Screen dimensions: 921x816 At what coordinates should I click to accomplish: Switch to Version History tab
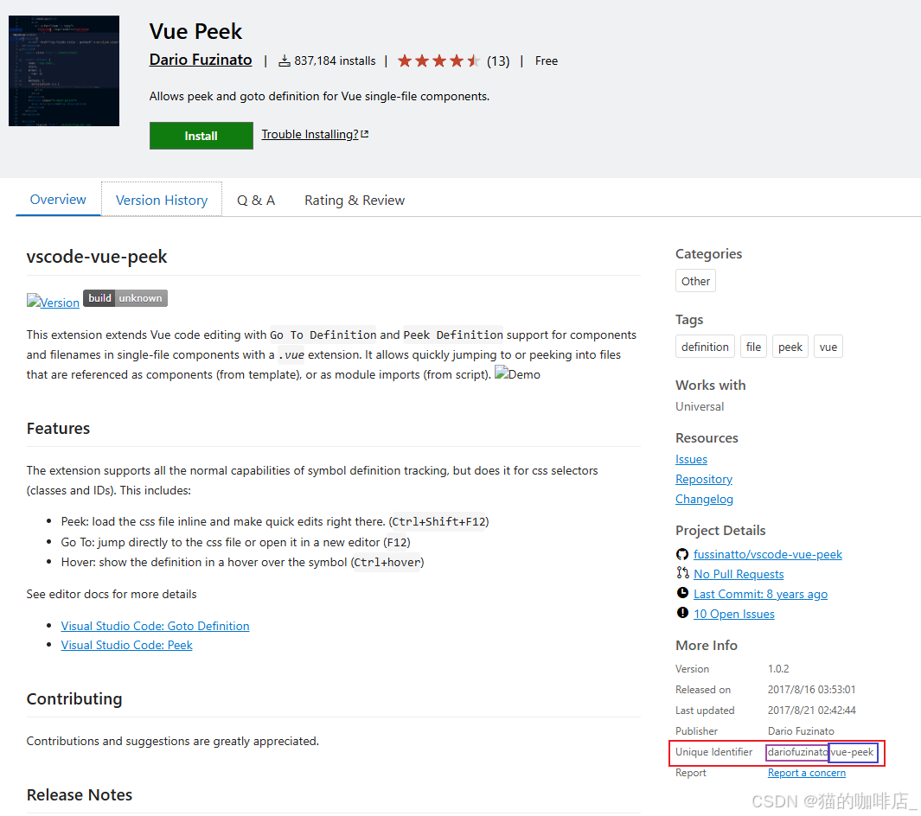pyautogui.click(x=162, y=201)
